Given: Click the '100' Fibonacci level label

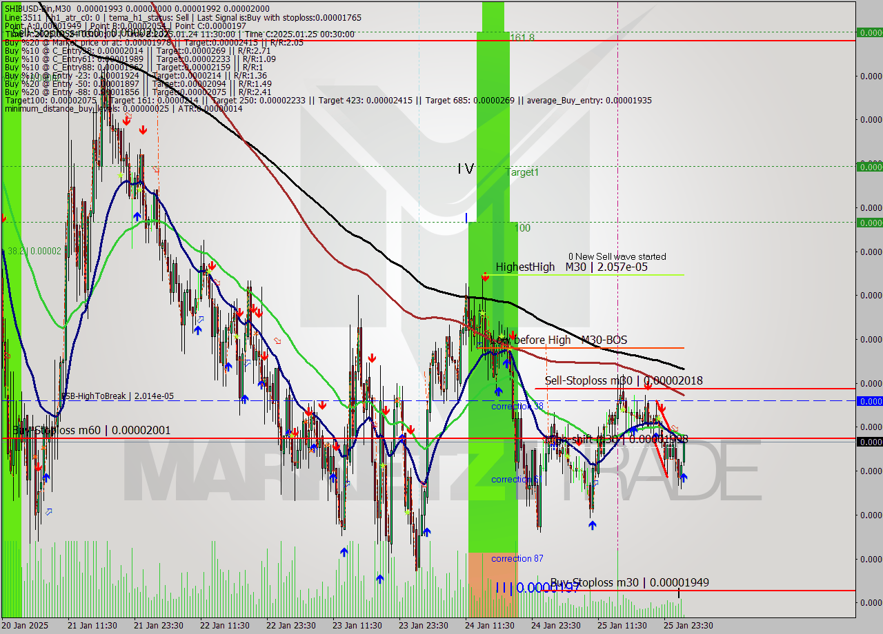Looking at the screenshot, I should [523, 227].
